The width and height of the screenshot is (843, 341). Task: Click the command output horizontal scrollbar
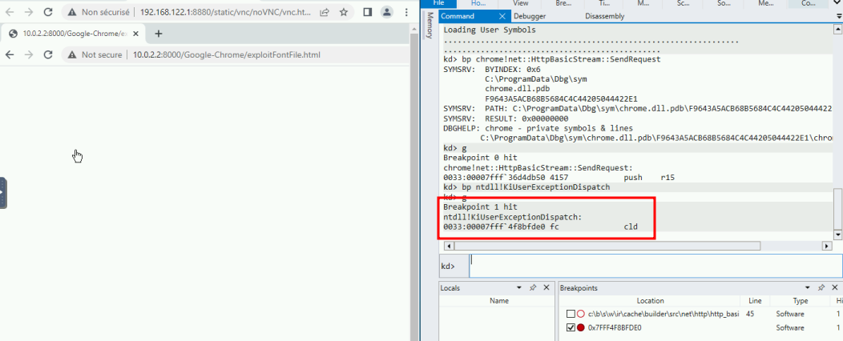point(607,246)
